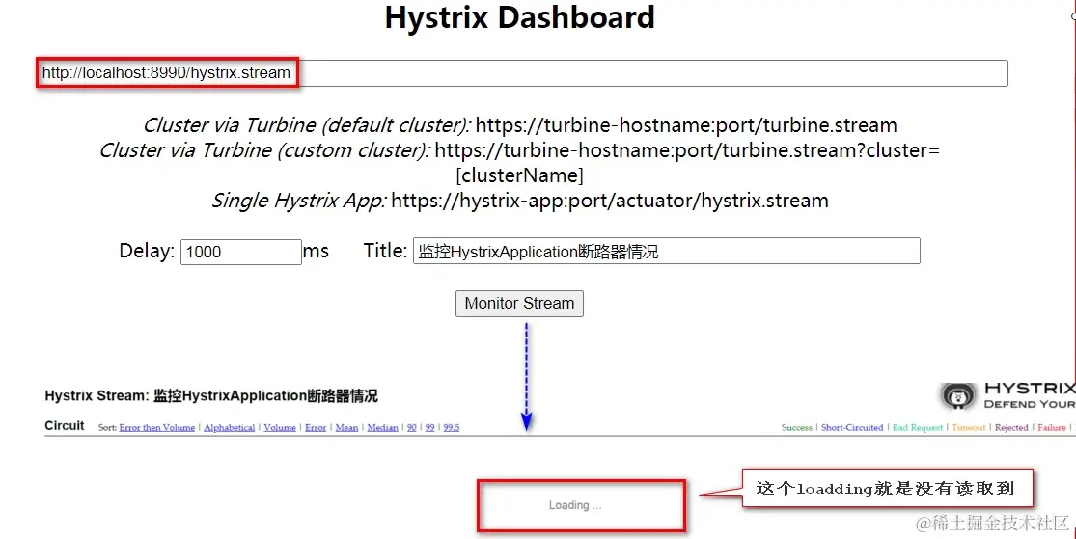Screen dimensions: 1076x539
Task: Click the Rejected legend label
Action: click(1011, 427)
